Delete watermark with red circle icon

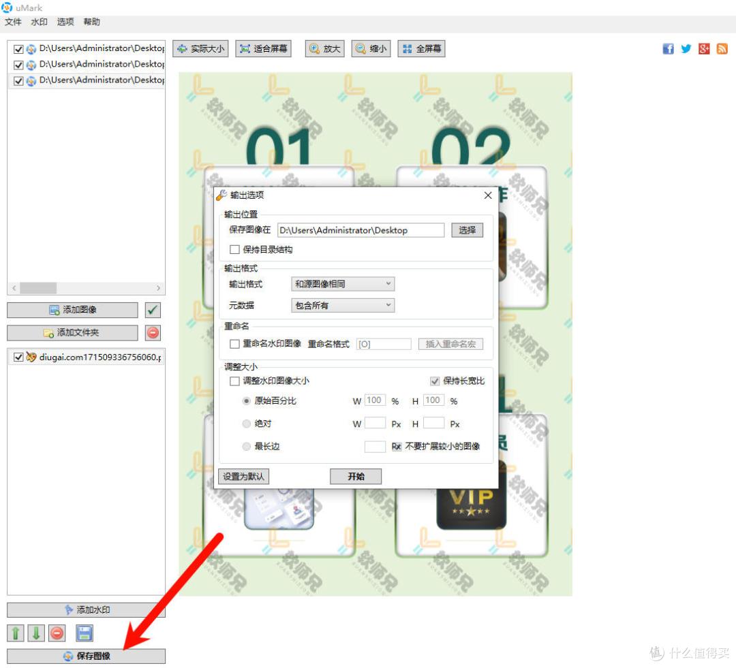pyautogui.click(x=57, y=633)
